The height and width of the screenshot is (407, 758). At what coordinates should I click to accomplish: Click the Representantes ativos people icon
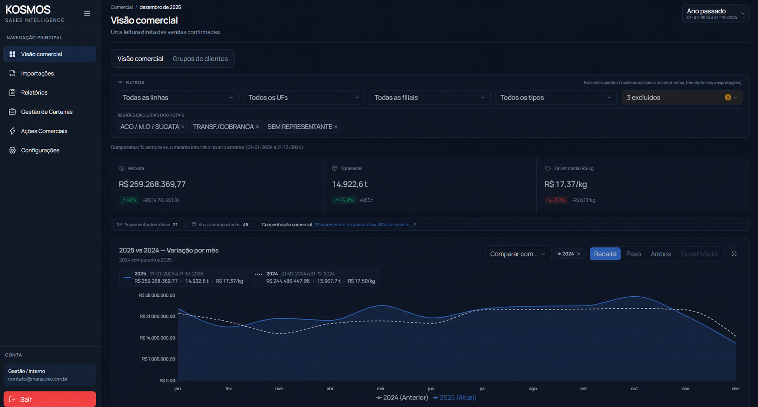click(120, 225)
